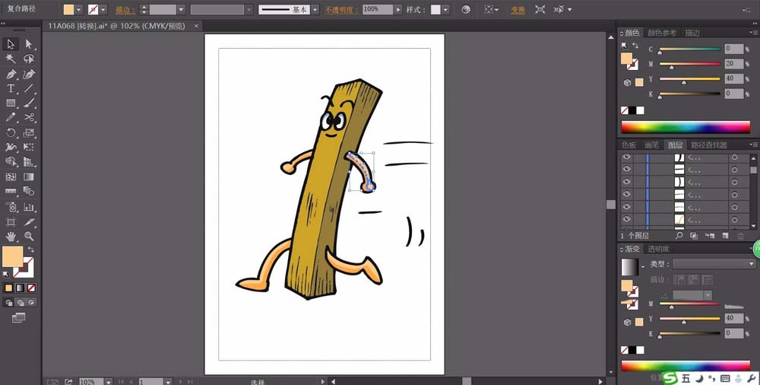Click the 变换 transform link
Screen dimensions: 760x385
tap(518, 10)
